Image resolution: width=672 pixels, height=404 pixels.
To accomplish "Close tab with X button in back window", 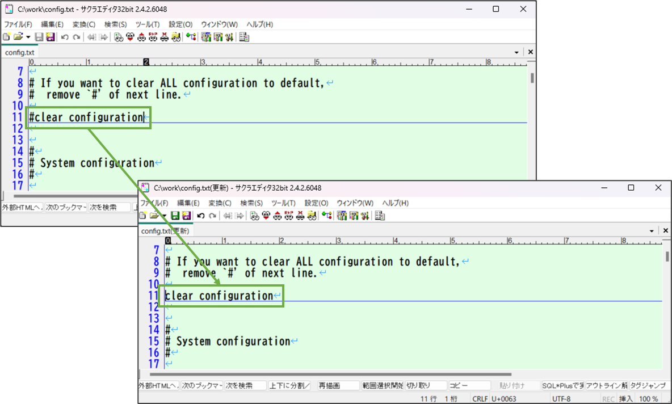I will [531, 52].
